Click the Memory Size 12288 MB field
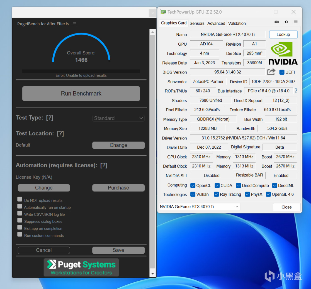311x289 pixels. (207, 128)
